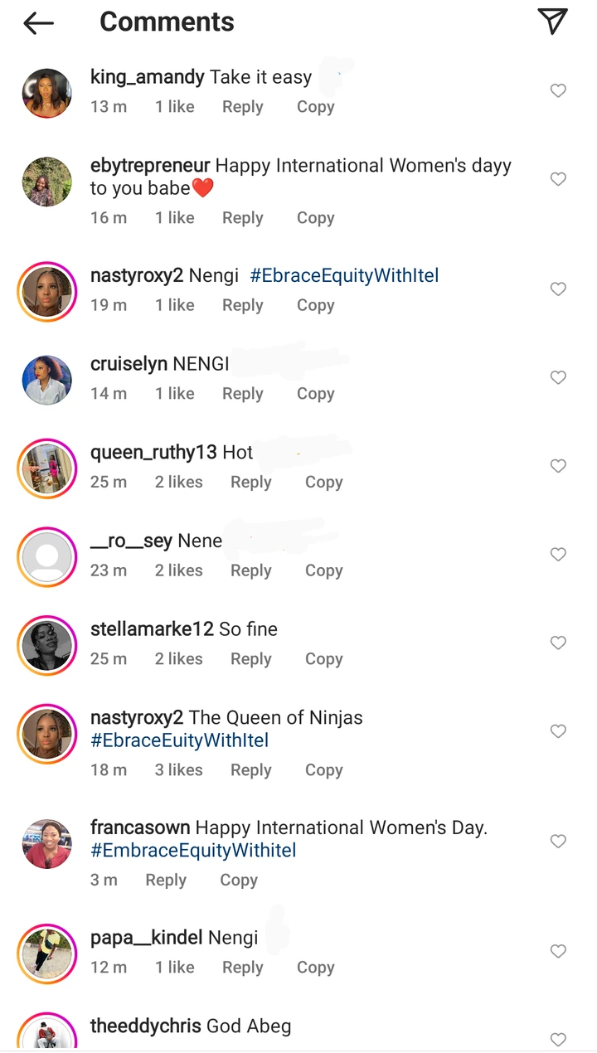Image resolution: width=597 pixels, height=1053 pixels.
Task: Copy ebytrepreneur's comment text
Action: 315,217
